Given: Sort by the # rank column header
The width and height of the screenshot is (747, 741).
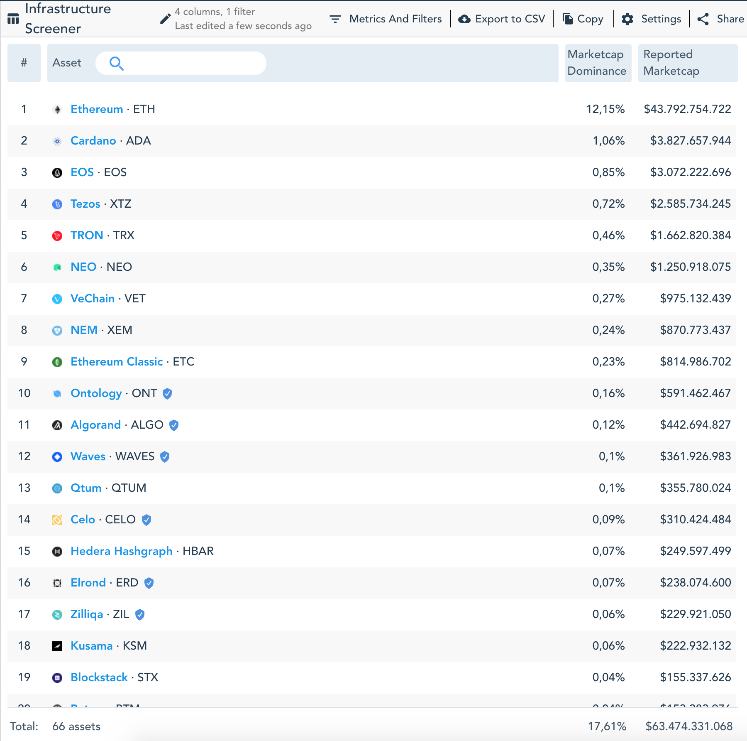Looking at the screenshot, I should pos(24,63).
